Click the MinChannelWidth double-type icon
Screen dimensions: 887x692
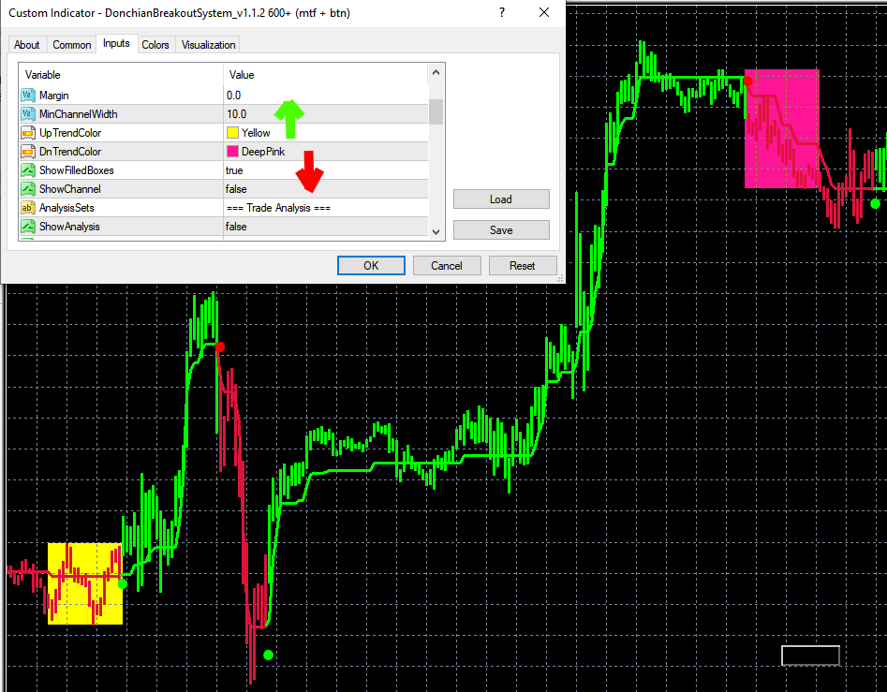coord(28,113)
